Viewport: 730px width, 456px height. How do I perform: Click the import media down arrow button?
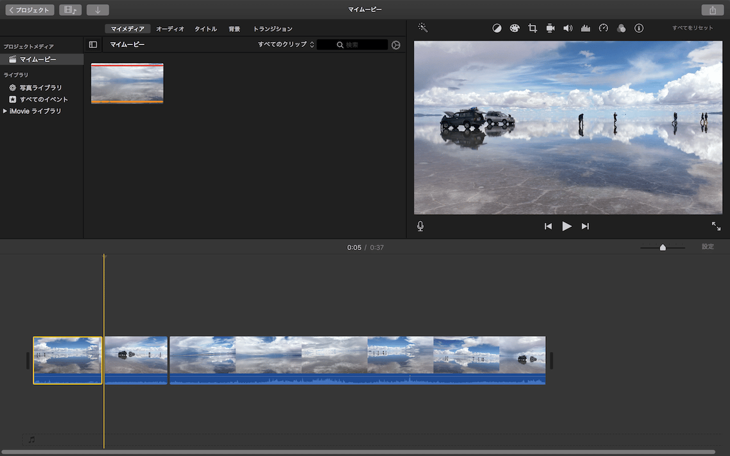tap(98, 10)
